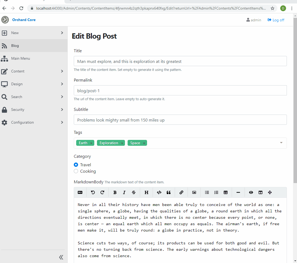Open the Main Menu sidebar item

(x=34, y=58)
